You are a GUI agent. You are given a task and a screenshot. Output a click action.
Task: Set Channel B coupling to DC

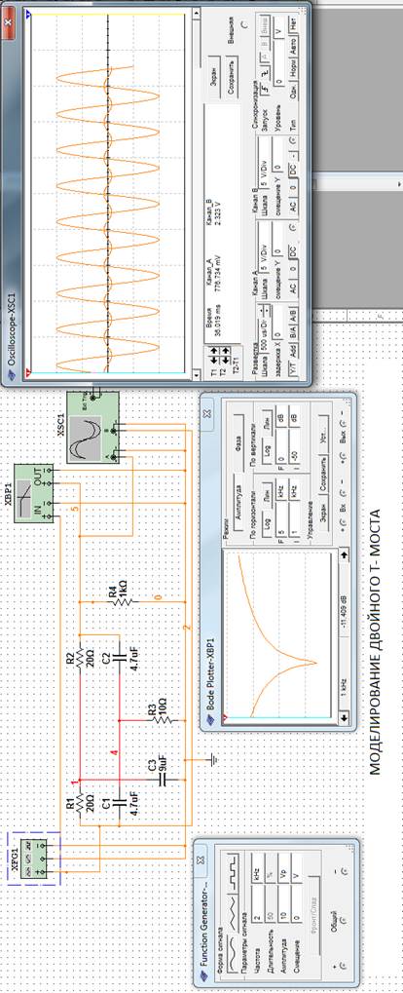click(293, 169)
